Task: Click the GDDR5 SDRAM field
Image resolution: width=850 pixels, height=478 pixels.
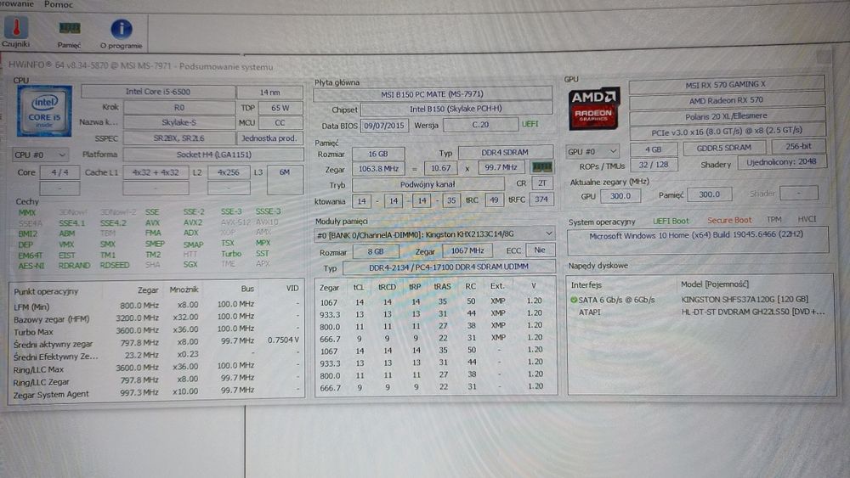Action: point(724,147)
